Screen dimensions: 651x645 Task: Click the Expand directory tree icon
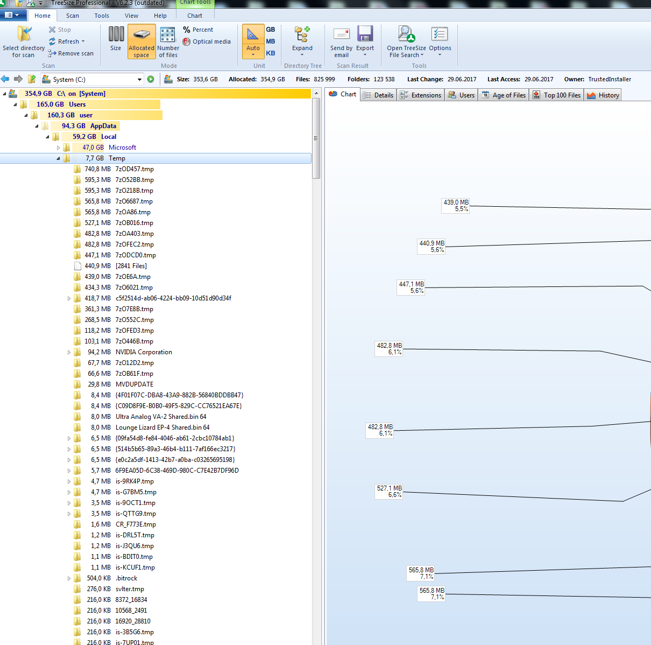tap(302, 34)
